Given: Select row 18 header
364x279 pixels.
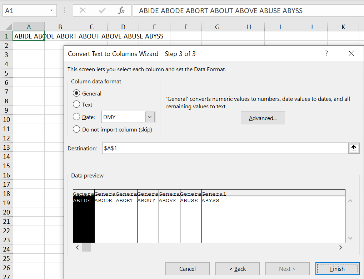Looking at the screenshot, I should 6,193.
